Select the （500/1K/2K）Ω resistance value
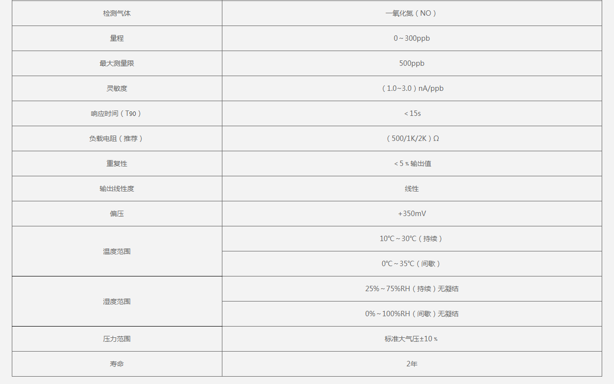 (411, 138)
